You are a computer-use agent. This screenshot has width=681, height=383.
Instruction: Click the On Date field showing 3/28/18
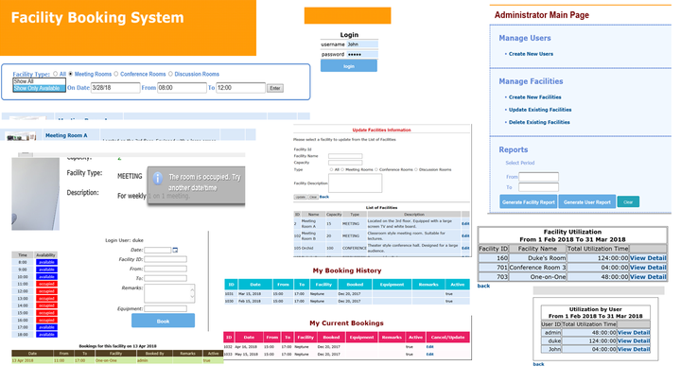point(115,88)
